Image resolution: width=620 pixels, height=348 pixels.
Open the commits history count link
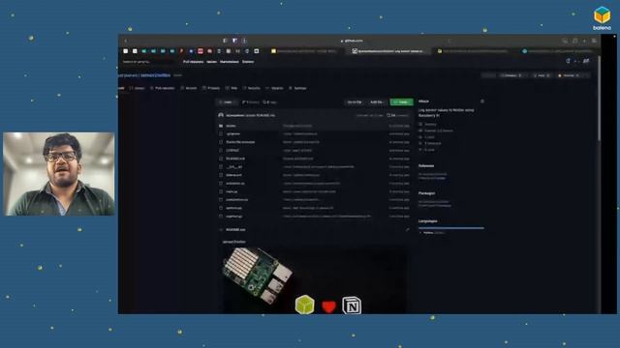[x=397, y=115]
